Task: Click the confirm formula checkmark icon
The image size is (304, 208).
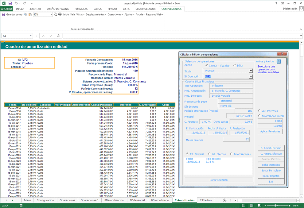Action: pyautogui.click(x=51, y=36)
